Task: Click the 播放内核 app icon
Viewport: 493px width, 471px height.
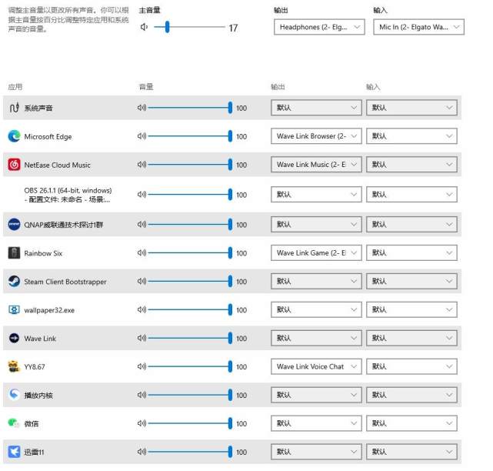Action: pos(14,394)
